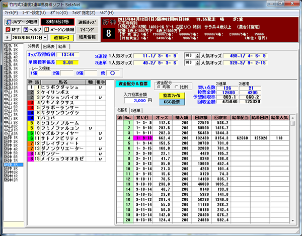Toggle 相手 mark for アクションバイオ
This screenshot has height=236, width=302.
pos(101,98)
